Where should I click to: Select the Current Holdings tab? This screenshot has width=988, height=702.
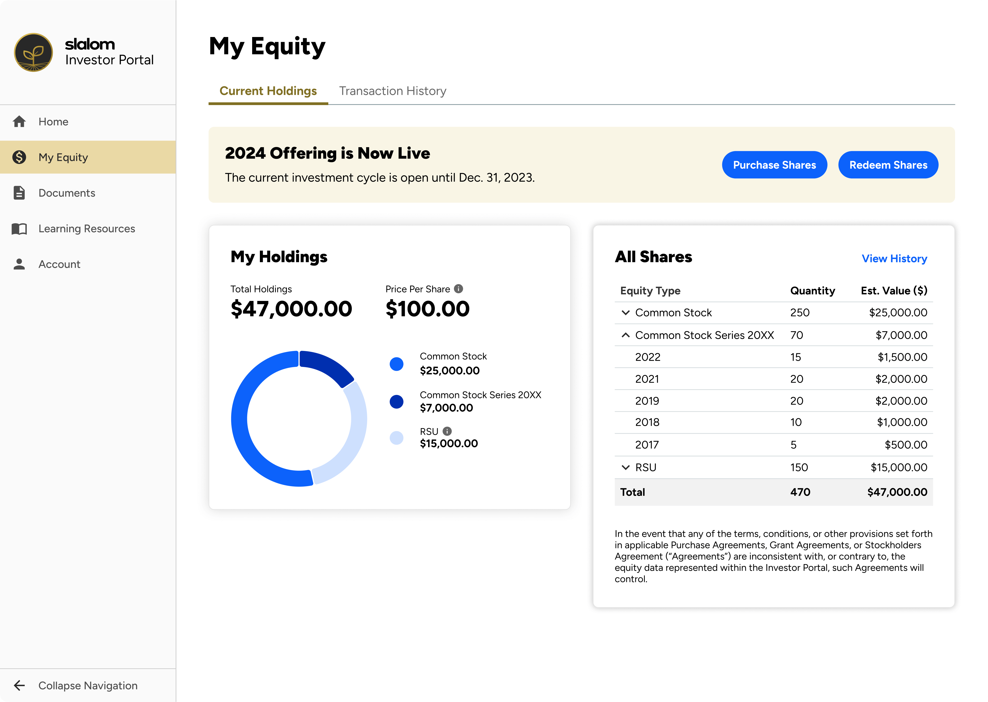click(268, 91)
